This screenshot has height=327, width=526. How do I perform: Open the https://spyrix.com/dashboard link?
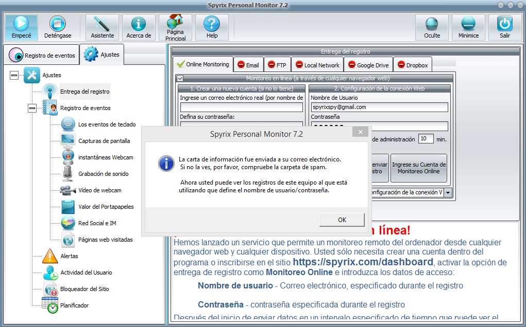[363, 262]
